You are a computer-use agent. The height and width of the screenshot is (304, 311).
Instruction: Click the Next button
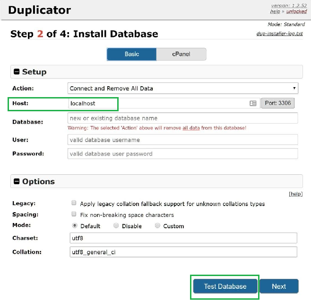pyautogui.click(x=279, y=286)
